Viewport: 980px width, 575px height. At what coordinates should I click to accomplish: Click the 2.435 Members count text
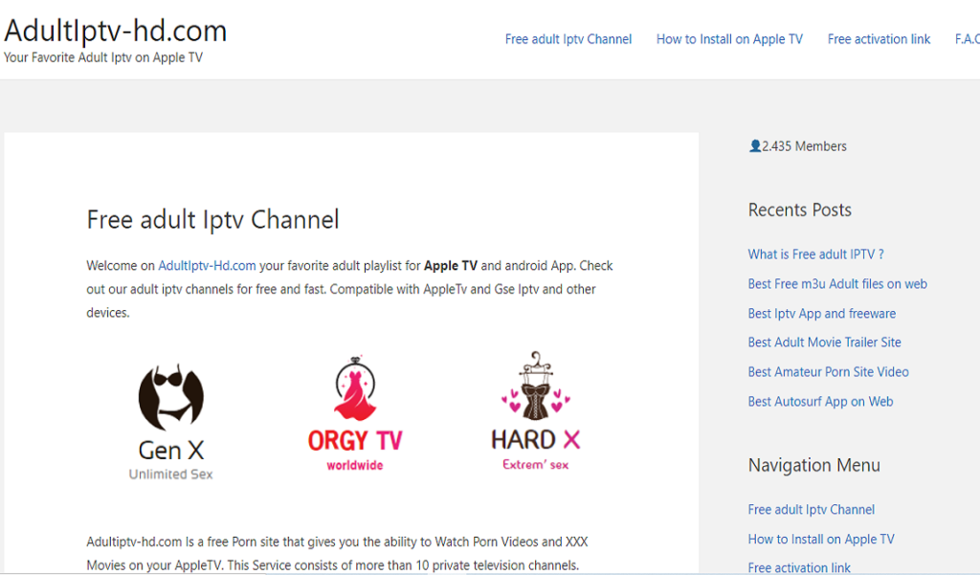pos(804,146)
